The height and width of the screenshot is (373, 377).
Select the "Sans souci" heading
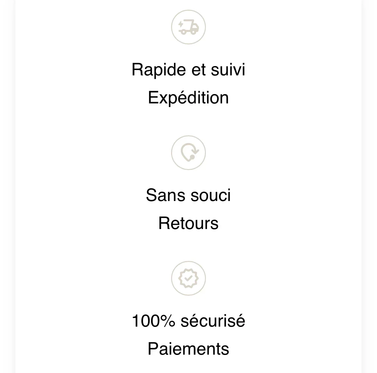pos(188,195)
